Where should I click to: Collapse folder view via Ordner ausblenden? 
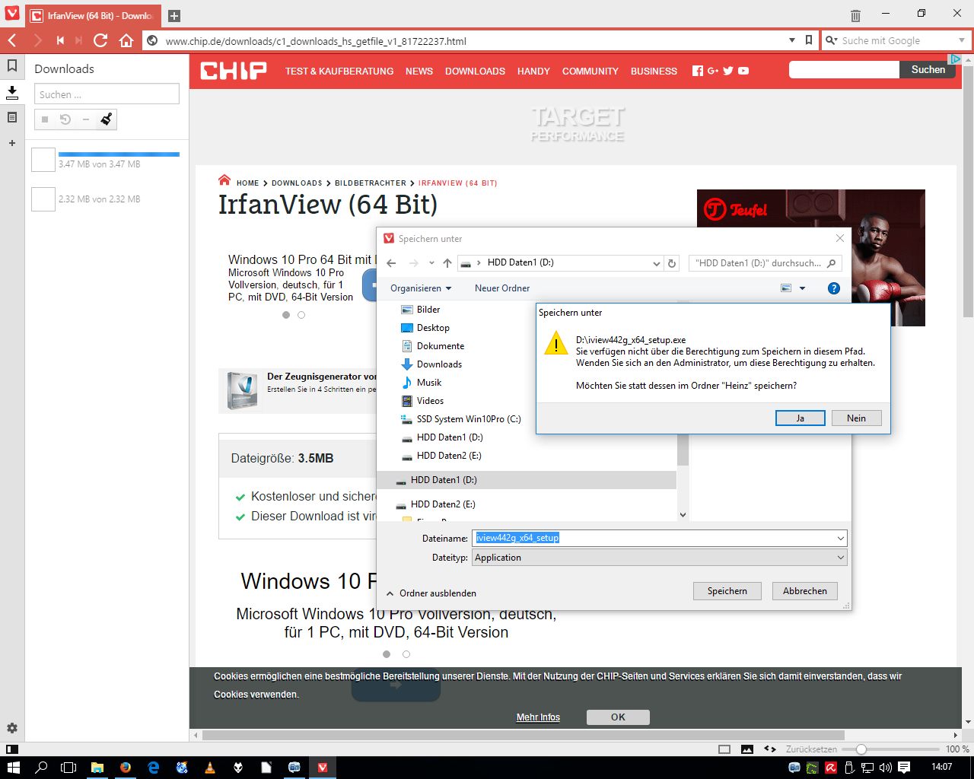pyautogui.click(x=431, y=593)
